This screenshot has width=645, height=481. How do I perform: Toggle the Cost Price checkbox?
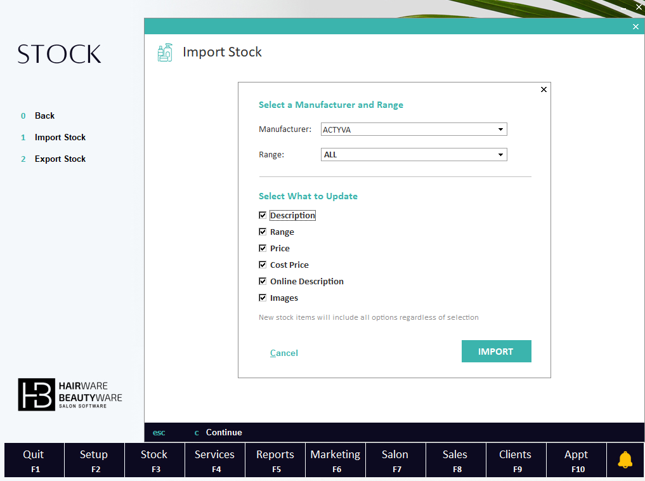click(263, 265)
